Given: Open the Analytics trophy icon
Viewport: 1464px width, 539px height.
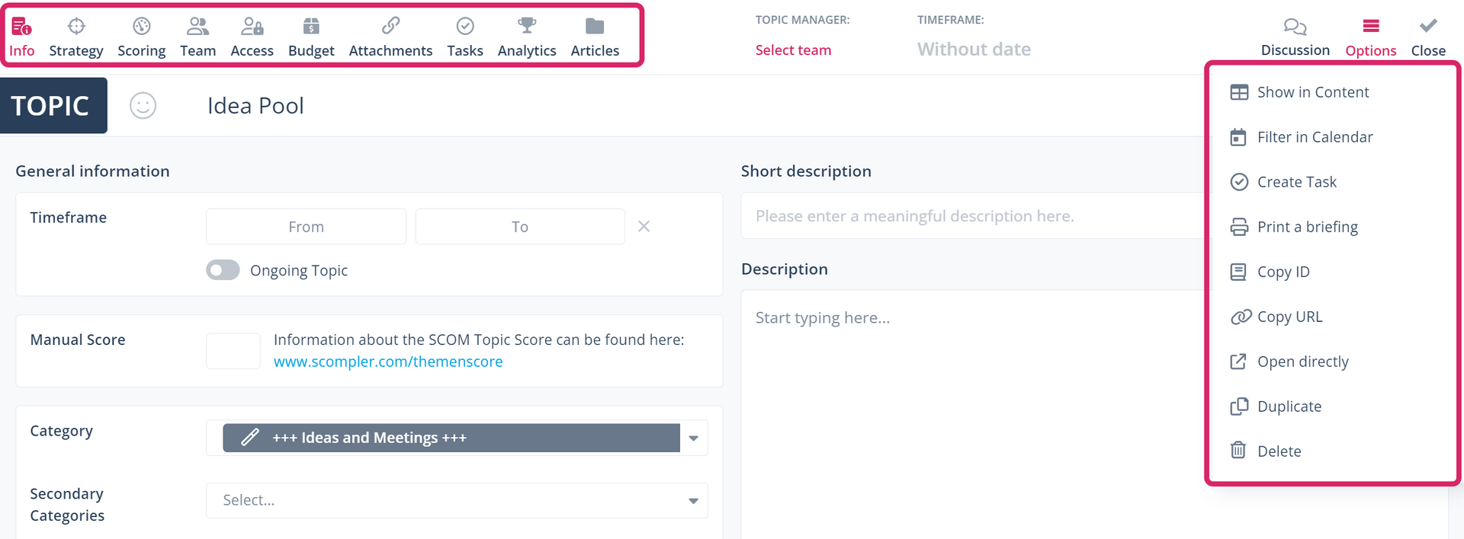Looking at the screenshot, I should [527, 27].
